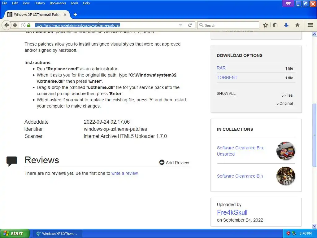This screenshot has height=238, width=317.
Task: Click the Windows XP UXThem... taskbar button
Action: tap(57, 234)
